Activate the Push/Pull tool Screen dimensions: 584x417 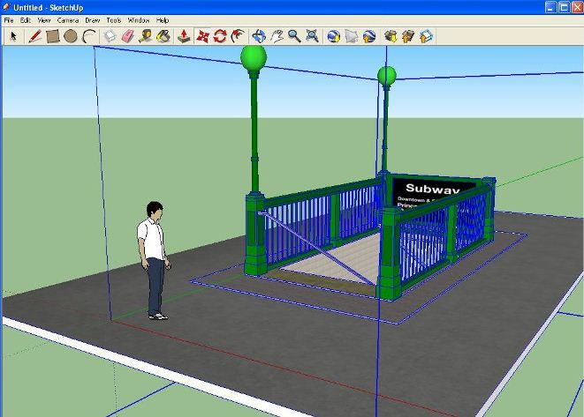pos(184,36)
